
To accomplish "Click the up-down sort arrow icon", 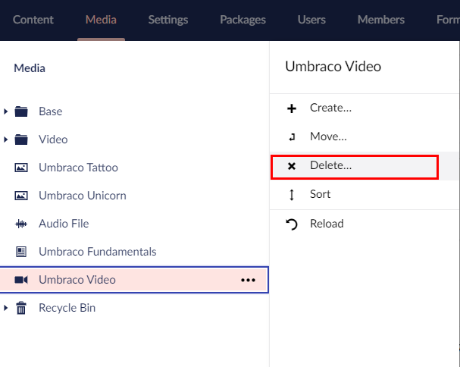I will pos(292,195).
